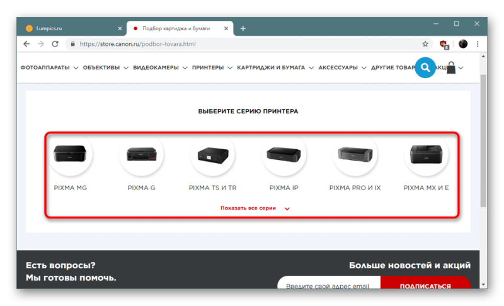Open the user profile avatar

point(463,44)
